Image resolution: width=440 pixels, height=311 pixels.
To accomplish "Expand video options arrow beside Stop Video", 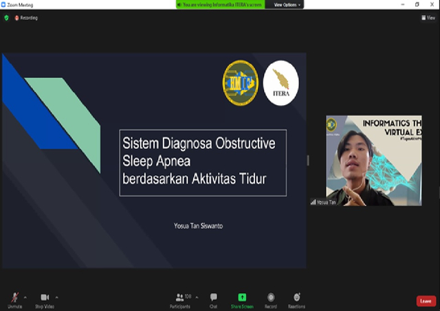I will (x=56, y=297).
